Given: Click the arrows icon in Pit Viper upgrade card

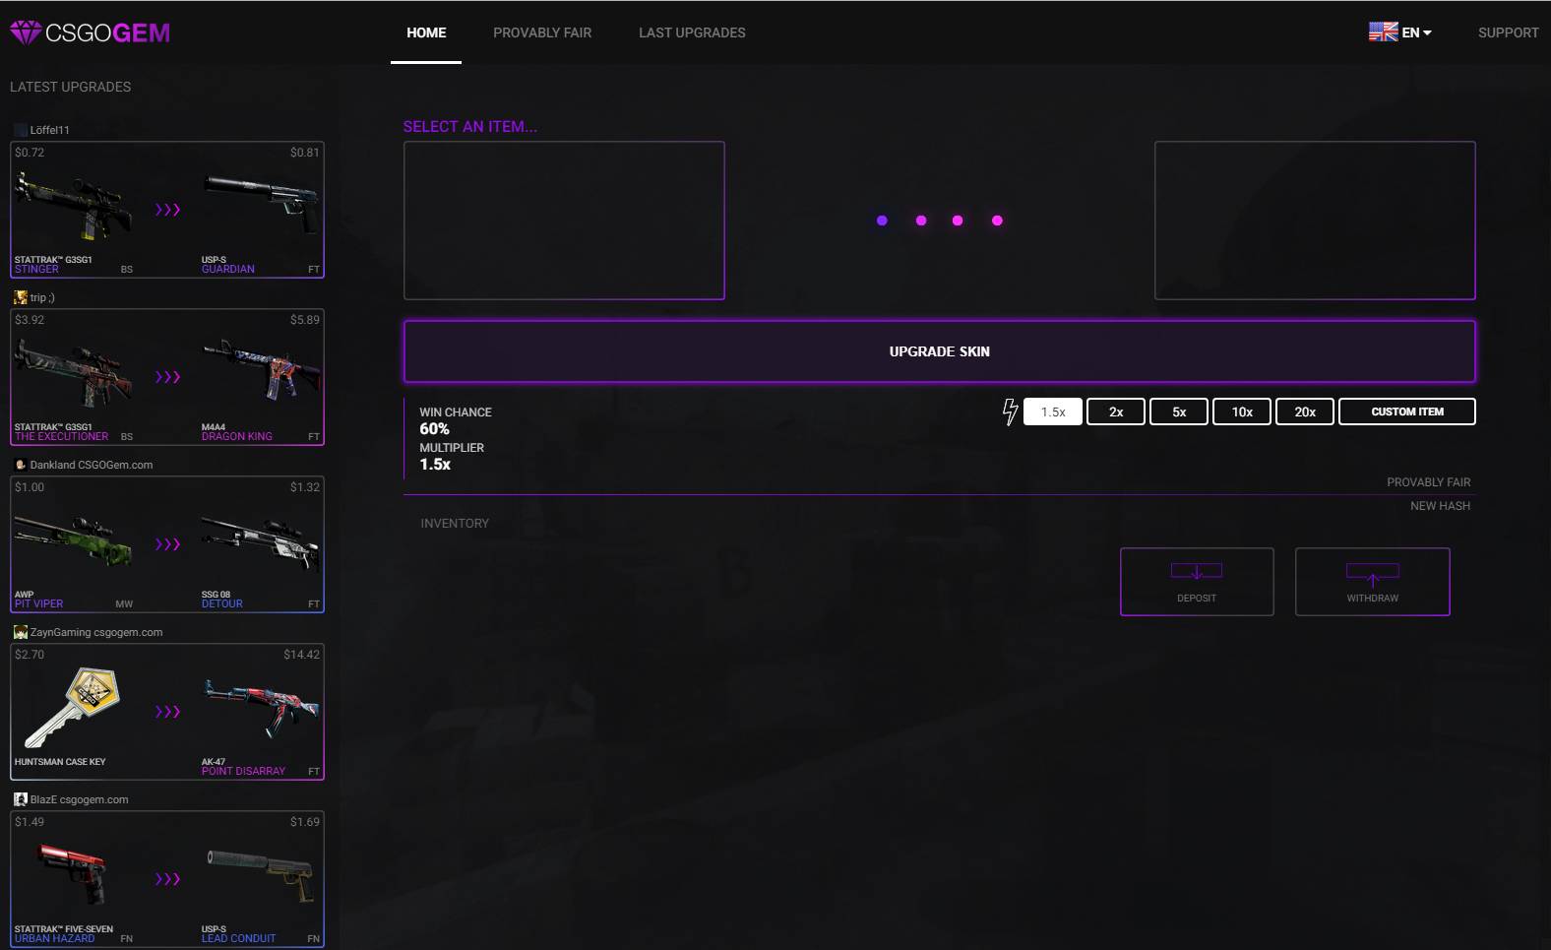Looking at the screenshot, I should 167,544.
